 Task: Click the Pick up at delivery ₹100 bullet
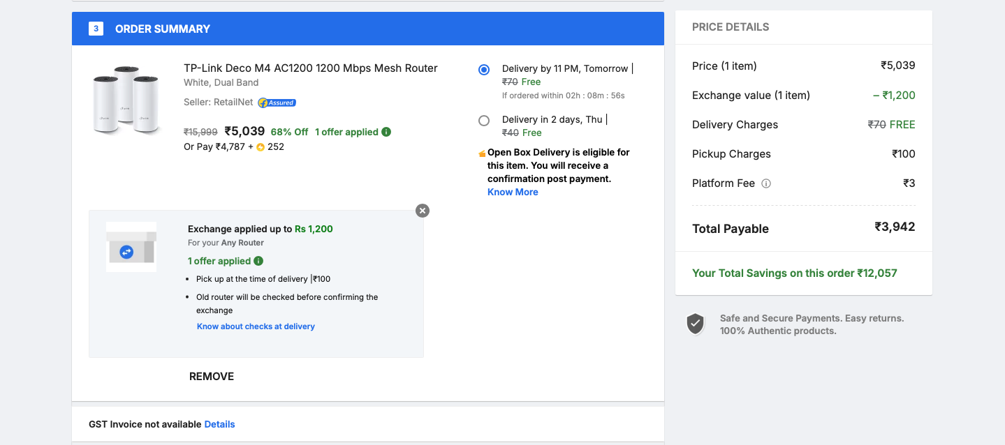click(x=263, y=279)
